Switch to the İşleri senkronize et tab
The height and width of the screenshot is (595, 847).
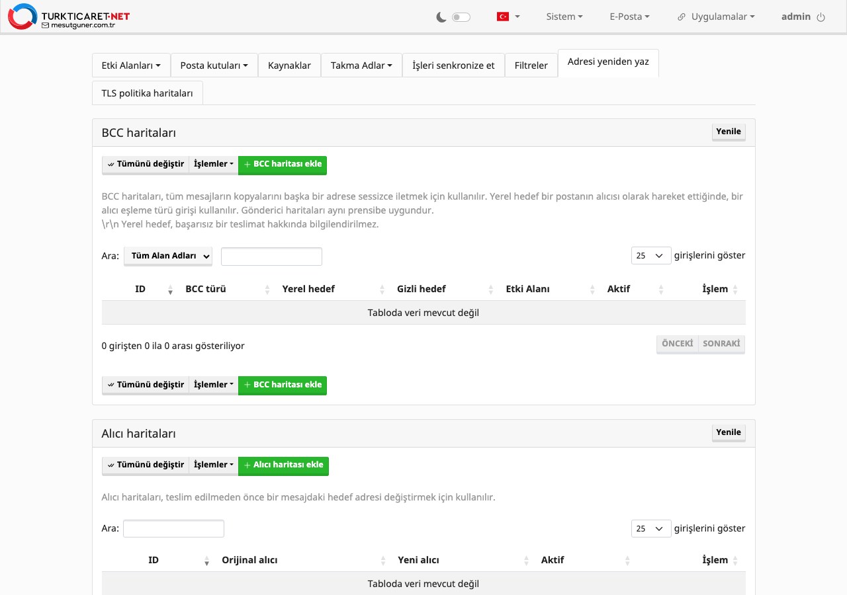tap(453, 65)
